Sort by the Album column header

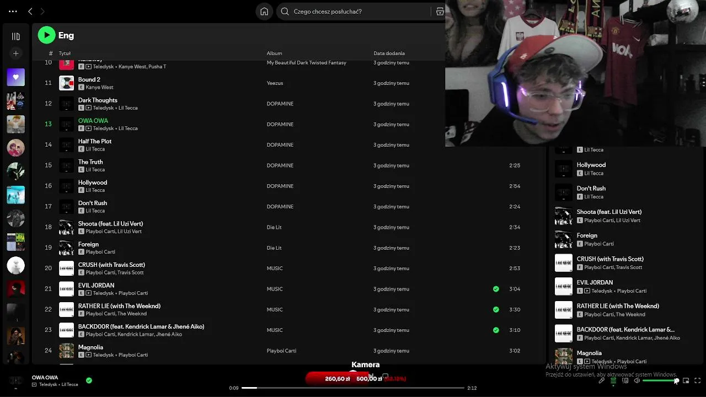pos(274,53)
